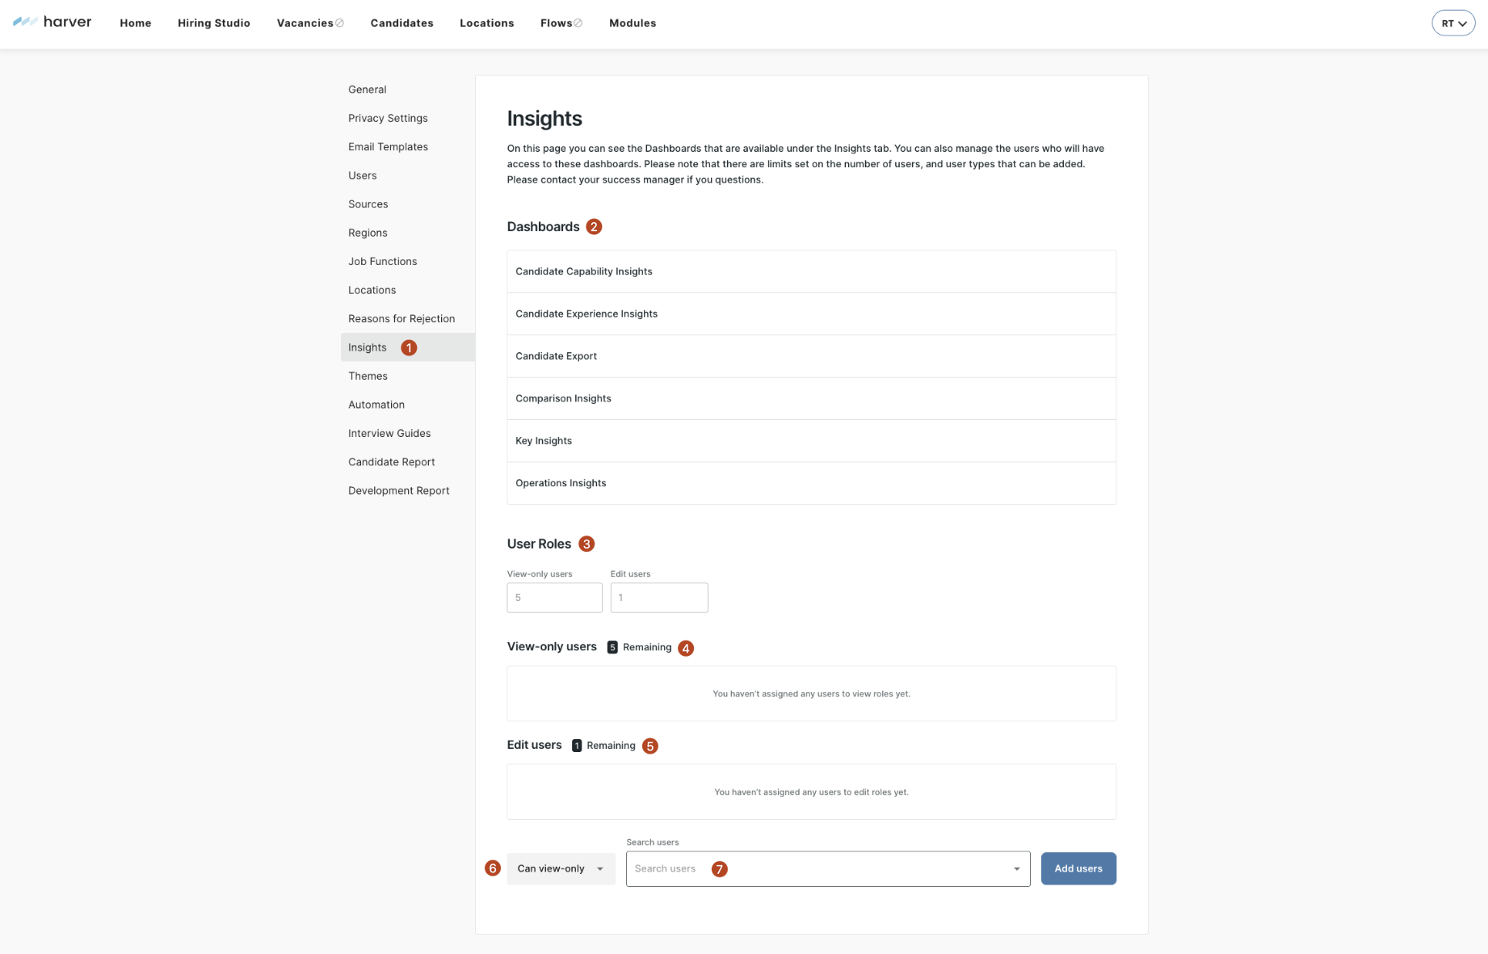Open the RT user account menu
Screen dimensions: 1488x954
1452,23
